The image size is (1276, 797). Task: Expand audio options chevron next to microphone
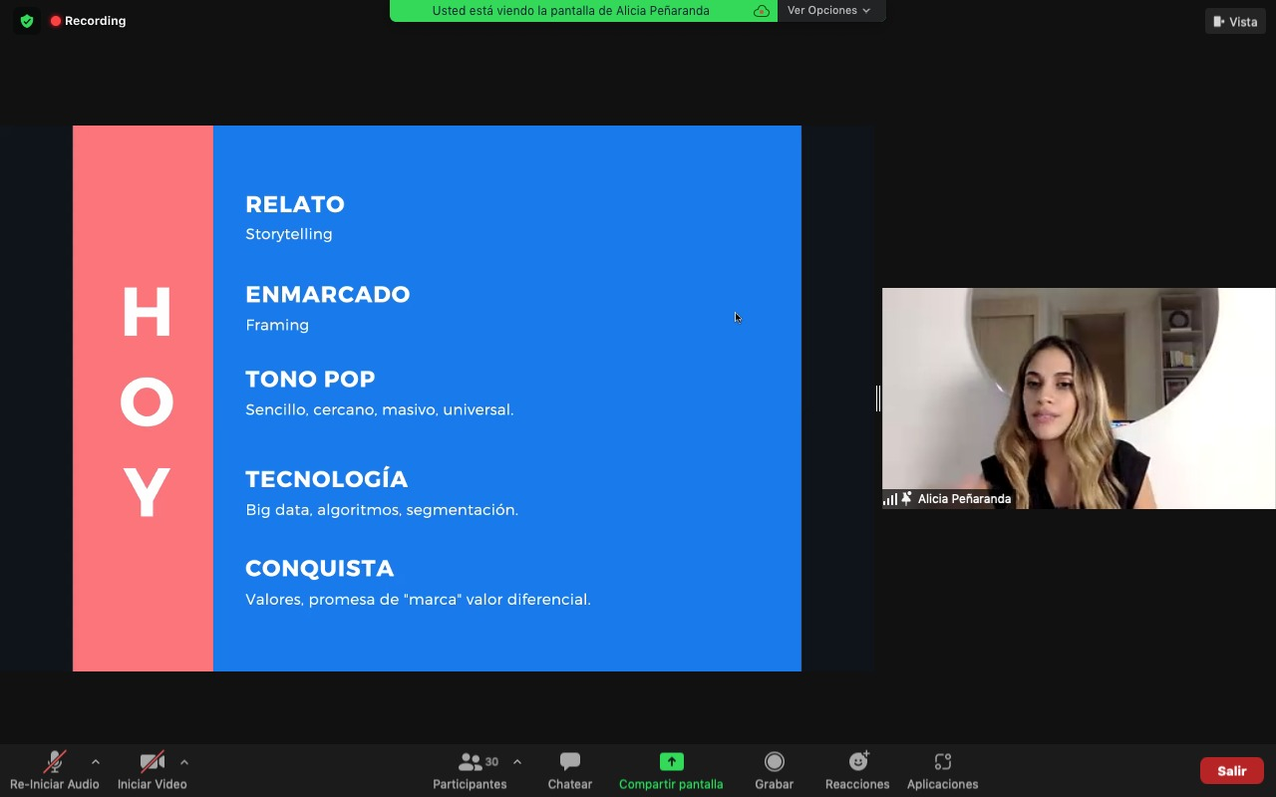point(96,762)
